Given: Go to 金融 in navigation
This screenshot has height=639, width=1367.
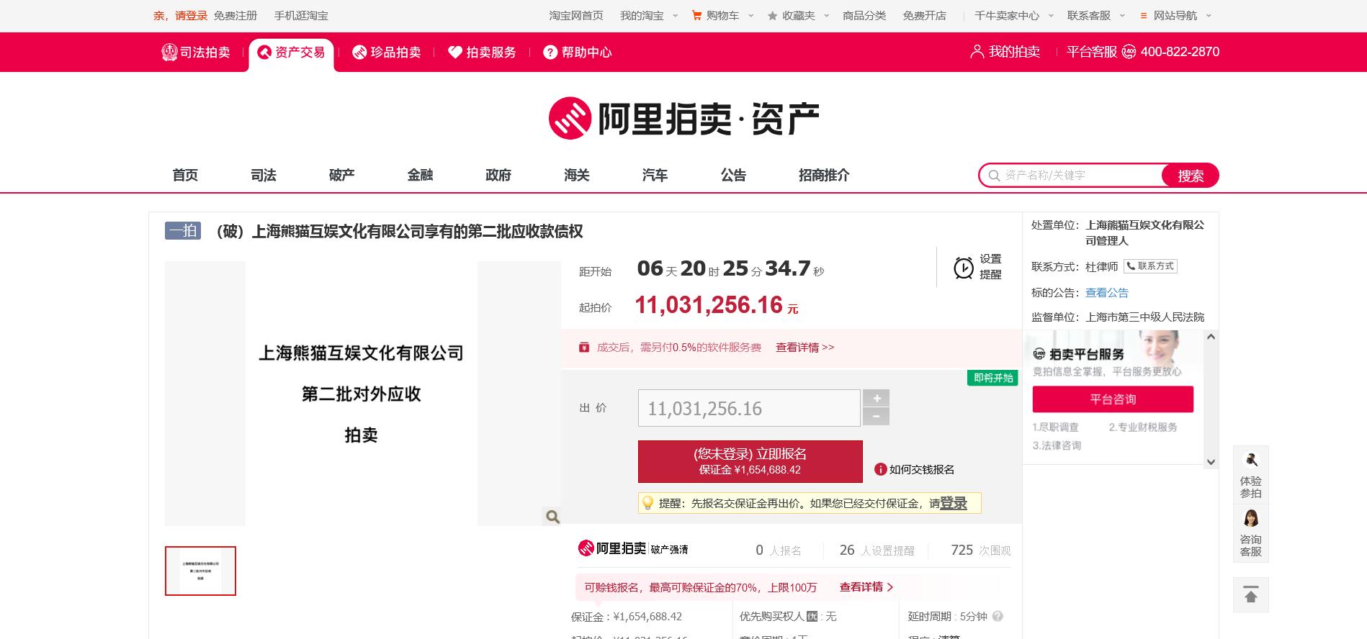Looking at the screenshot, I should 420,175.
